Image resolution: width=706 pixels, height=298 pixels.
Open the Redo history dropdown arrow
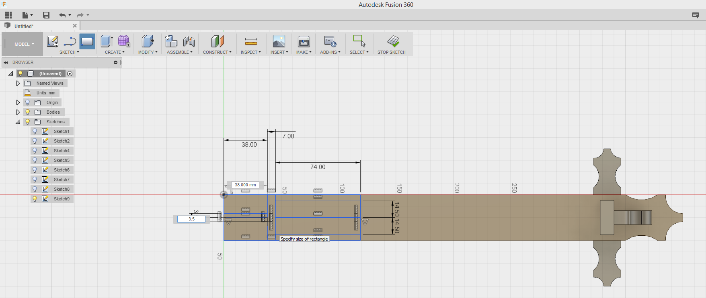[x=88, y=15]
